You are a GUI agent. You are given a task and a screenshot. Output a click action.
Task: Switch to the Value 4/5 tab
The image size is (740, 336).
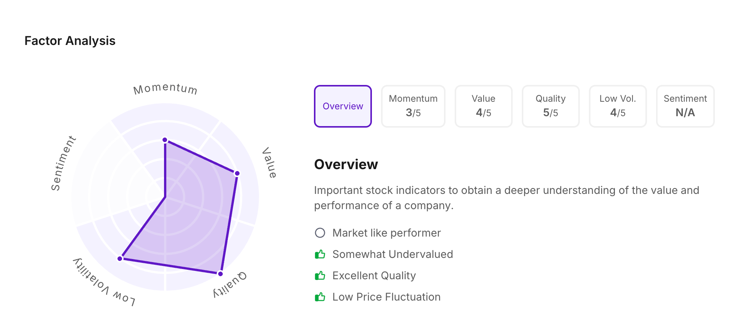[x=483, y=106]
